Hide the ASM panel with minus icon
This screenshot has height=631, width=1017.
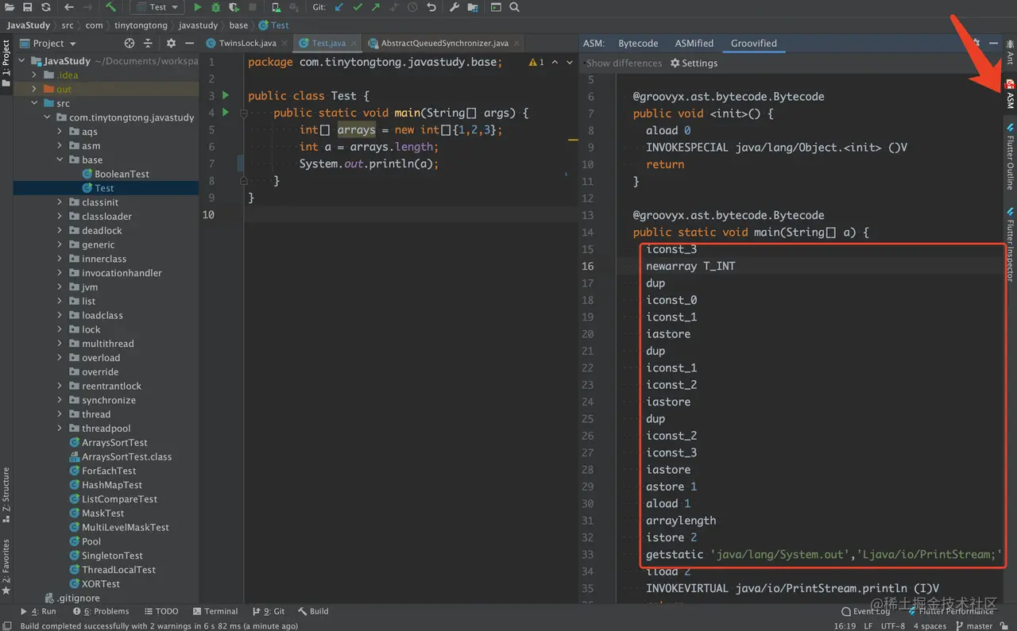993,44
